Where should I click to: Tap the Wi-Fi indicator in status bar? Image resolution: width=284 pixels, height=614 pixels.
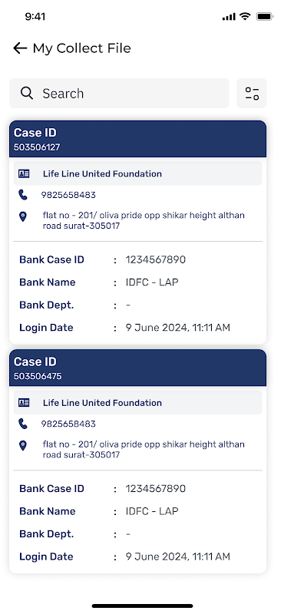point(246,16)
